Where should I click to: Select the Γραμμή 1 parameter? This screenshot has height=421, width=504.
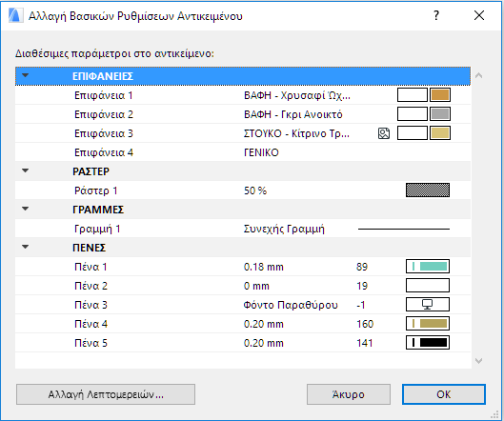(x=243, y=229)
